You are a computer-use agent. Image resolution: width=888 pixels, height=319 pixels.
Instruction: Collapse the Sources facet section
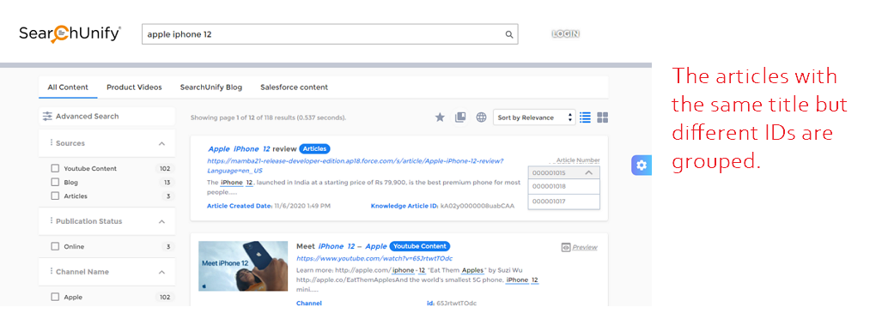tap(161, 144)
